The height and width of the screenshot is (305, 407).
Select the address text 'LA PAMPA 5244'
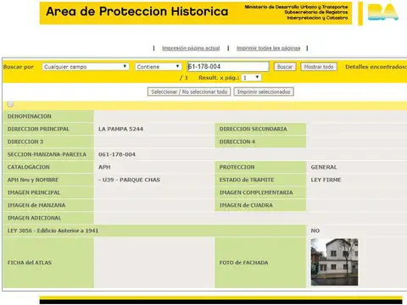pyautogui.click(x=120, y=129)
